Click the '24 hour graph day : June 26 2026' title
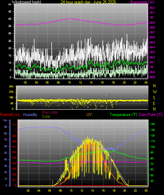164x195 pixels. pyautogui.click(x=88, y=2)
